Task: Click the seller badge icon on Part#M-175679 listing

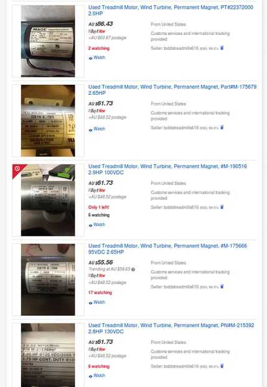Action: pyautogui.click(x=222, y=127)
